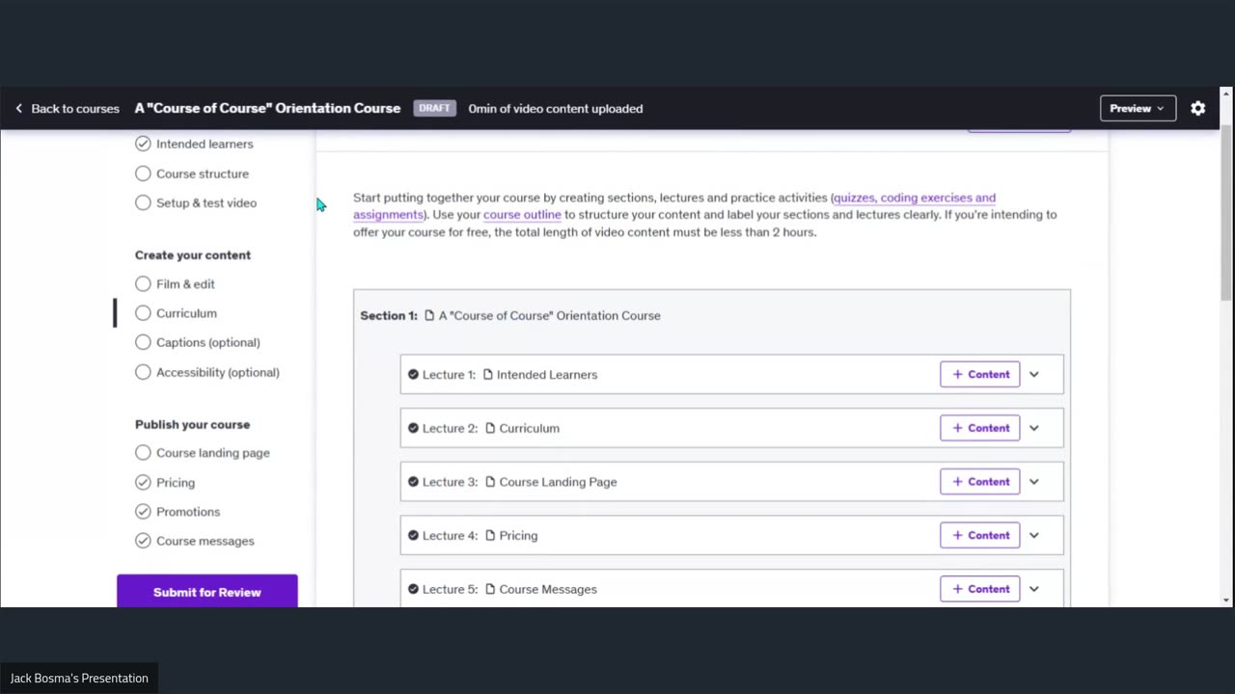The height and width of the screenshot is (694, 1235).
Task: Click the course title in header
Action: pos(267,108)
